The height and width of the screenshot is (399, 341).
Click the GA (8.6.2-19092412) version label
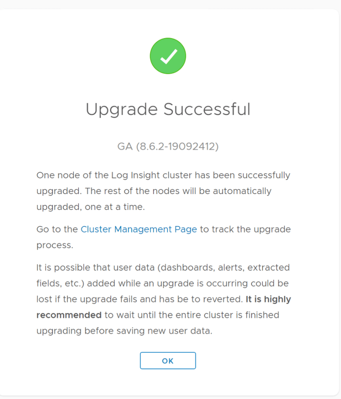click(168, 147)
